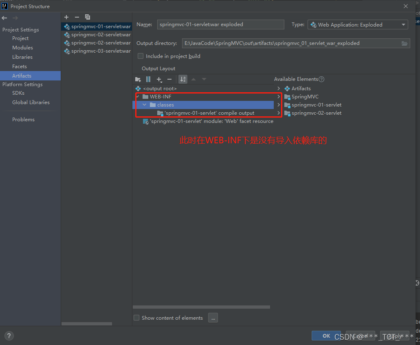
Task: Click the back navigation arrow
Action: point(4,18)
